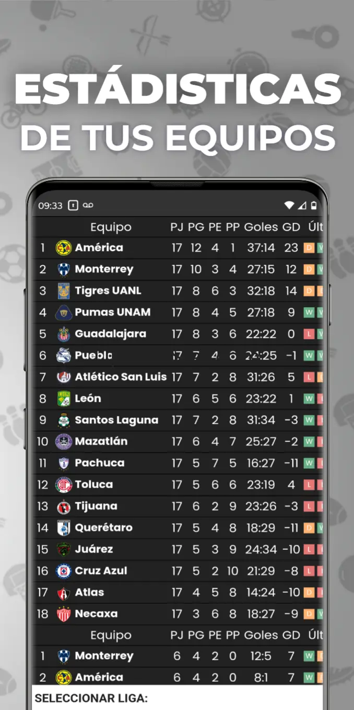The width and height of the screenshot is (354, 710).
Task: Sort by the Goles column header
Action: pos(261,227)
